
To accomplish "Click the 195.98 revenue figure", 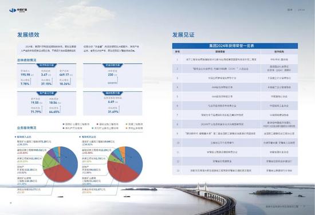I will (x=25, y=75).
